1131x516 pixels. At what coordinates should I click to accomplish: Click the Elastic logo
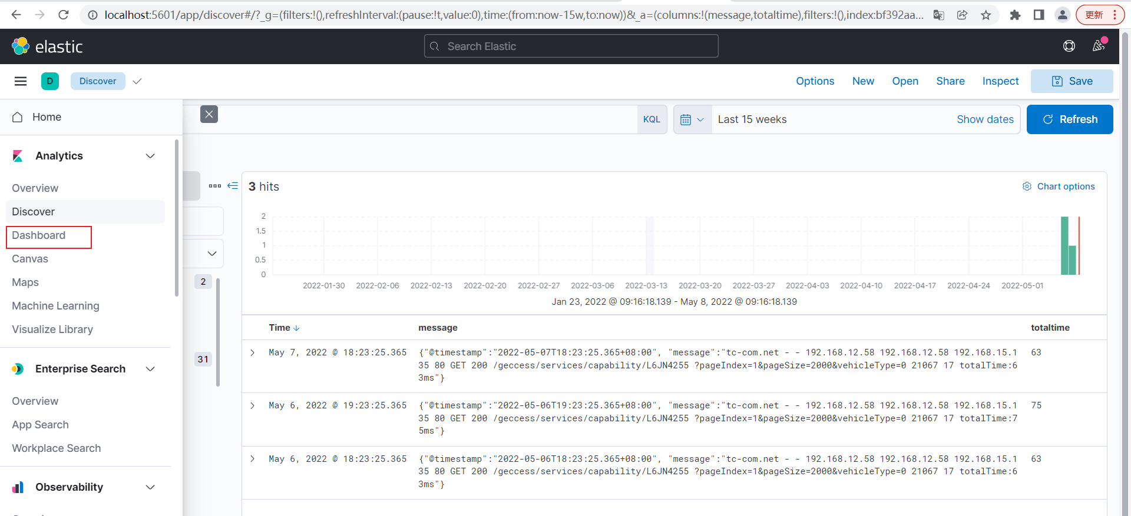[x=47, y=46]
